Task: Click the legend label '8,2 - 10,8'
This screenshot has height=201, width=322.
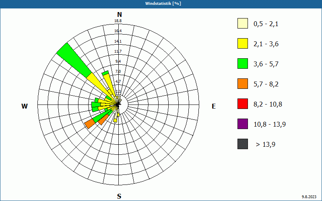Action: click(x=268, y=105)
